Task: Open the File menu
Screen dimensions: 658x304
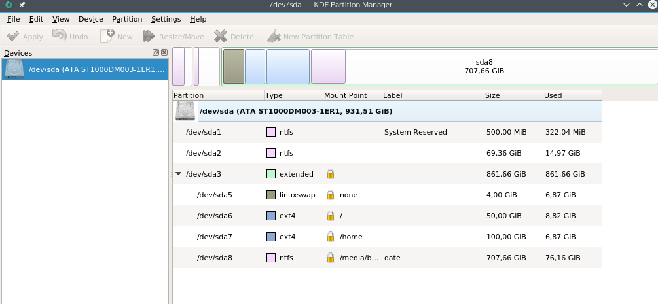Action: coord(14,19)
